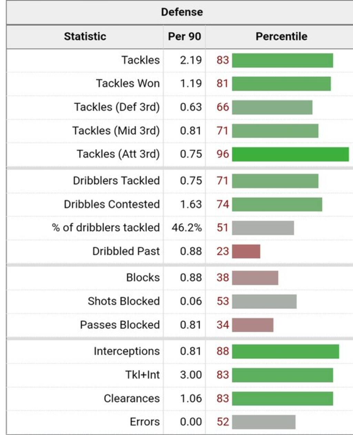Click the Tackles (Def 3rd) label
This screenshot has width=353, height=435.
tap(117, 107)
